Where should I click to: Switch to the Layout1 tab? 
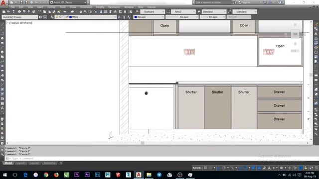(21, 163)
